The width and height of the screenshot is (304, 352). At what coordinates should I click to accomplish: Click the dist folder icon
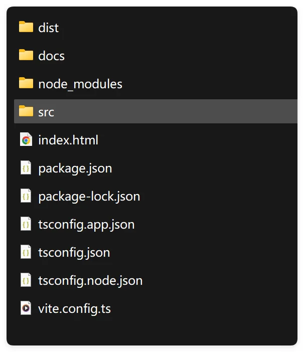pyautogui.click(x=26, y=27)
